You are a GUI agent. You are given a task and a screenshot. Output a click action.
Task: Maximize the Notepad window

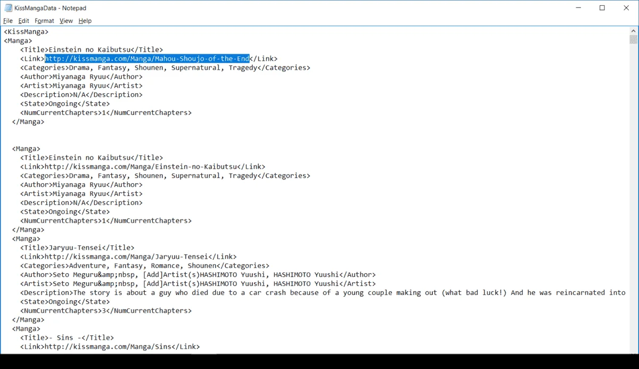click(x=602, y=8)
